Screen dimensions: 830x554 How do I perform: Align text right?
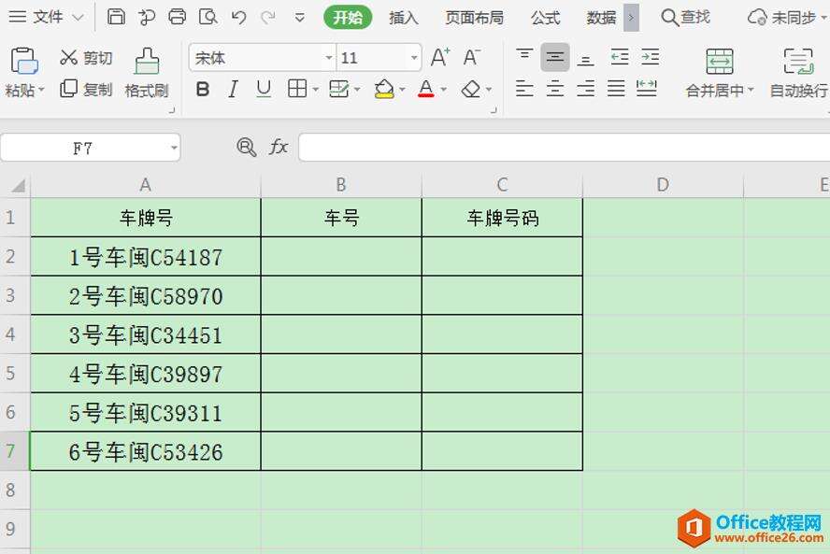(x=585, y=88)
